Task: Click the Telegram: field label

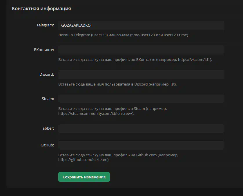Action: pyautogui.click(x=45, y=25)
